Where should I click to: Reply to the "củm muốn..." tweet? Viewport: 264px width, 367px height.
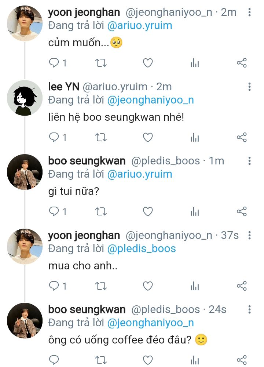[x=54, y=63]
